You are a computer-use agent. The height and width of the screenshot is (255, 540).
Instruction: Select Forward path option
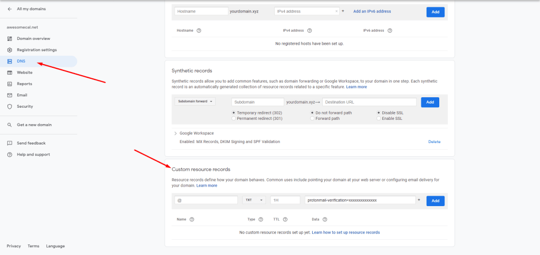tap(312, 118)
